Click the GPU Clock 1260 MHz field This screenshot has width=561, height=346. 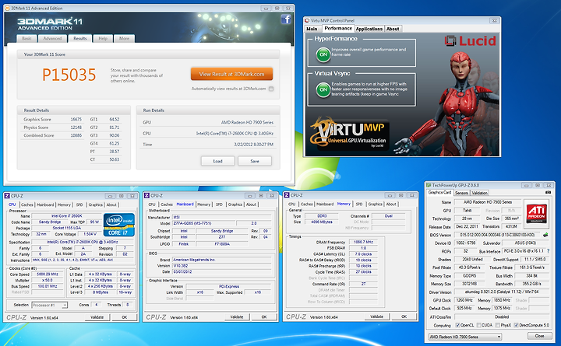(x=464, y=300)
